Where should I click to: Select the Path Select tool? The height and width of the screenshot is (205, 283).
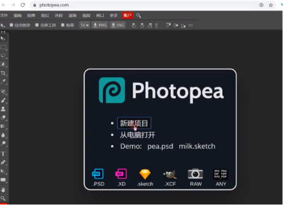coord(3,171)
